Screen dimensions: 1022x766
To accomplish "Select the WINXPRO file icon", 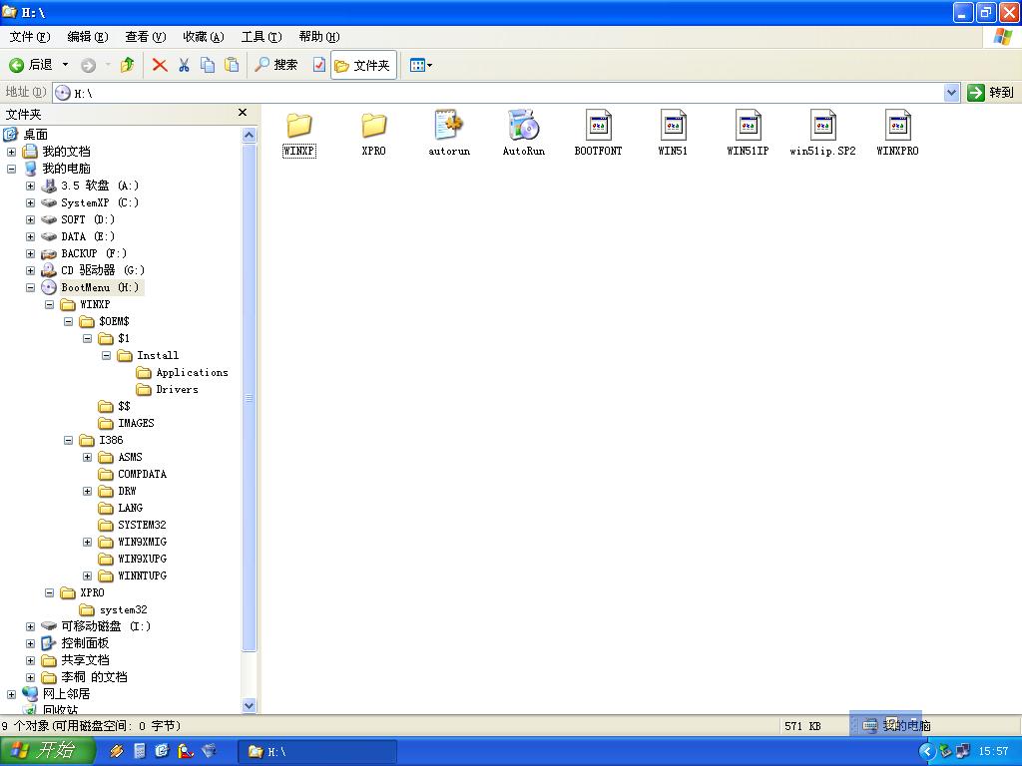I will (897, 135).
